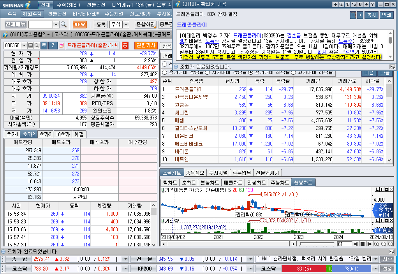Click the stock search magnifier beside code 030350
The width and height of the screenshot is (398, 274).
[x=37, y=46]
